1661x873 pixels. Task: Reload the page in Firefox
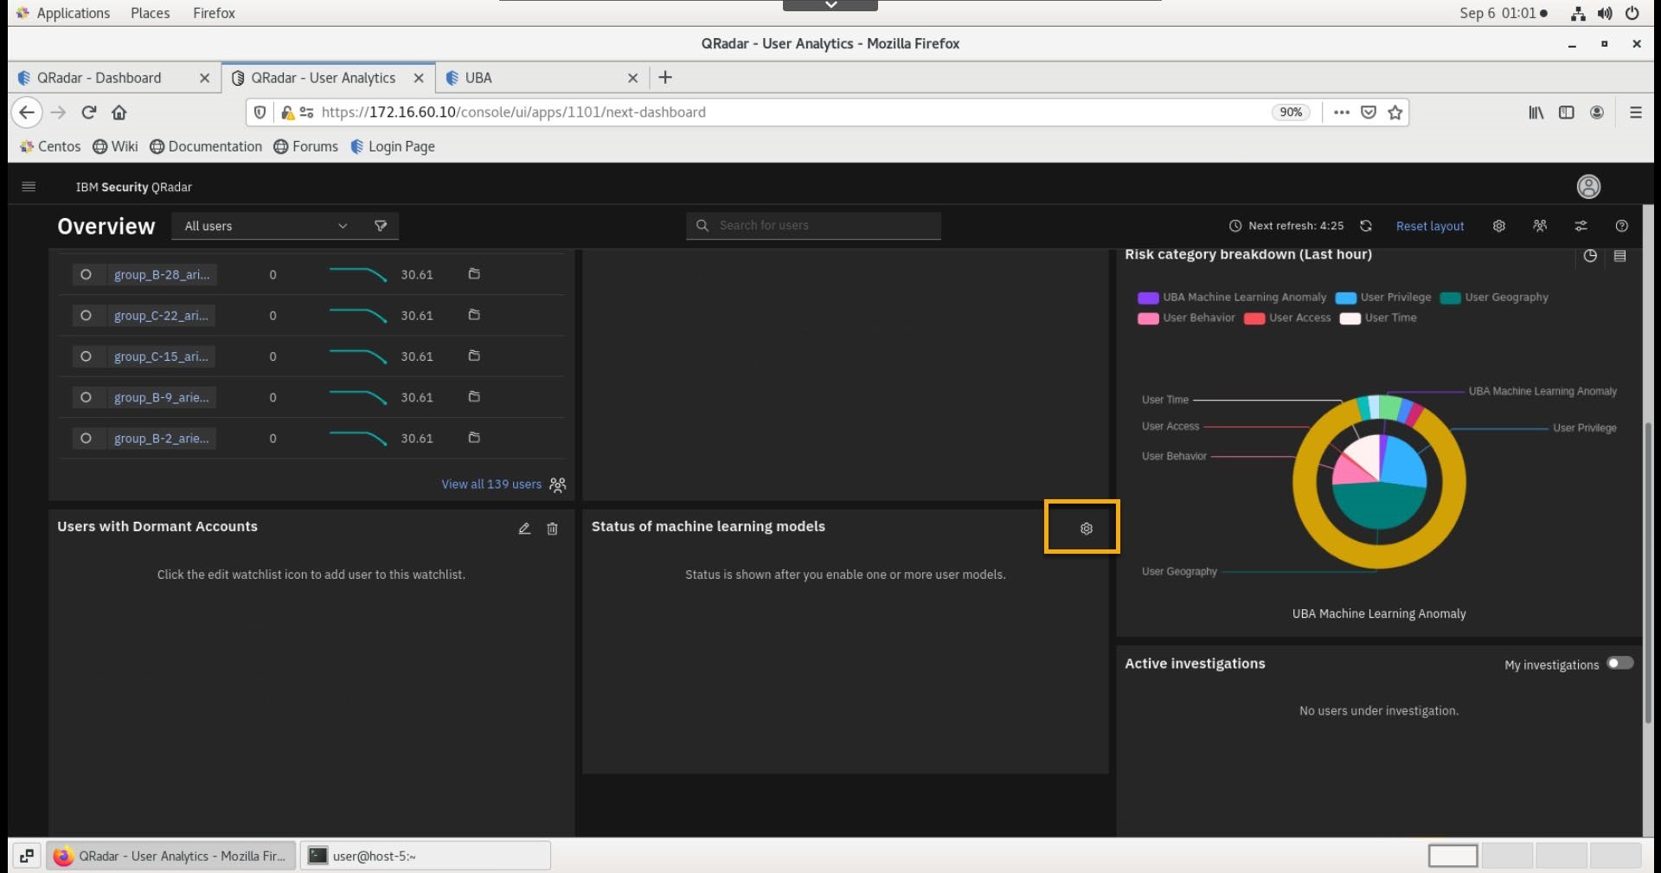[89, 112]
